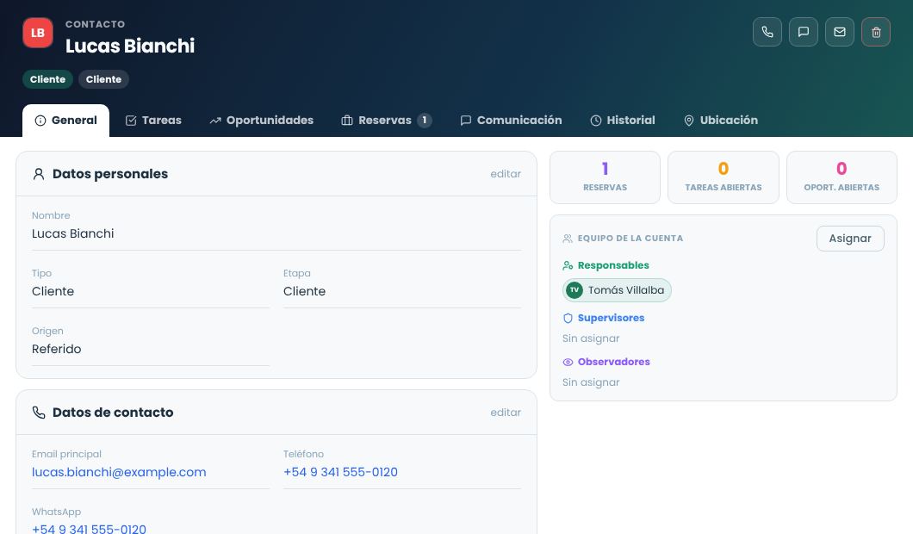Viewport: 913px width, 534px height.
Task: Click the Nombre value Lucas Bianchi
Action: tap(73, 234)
